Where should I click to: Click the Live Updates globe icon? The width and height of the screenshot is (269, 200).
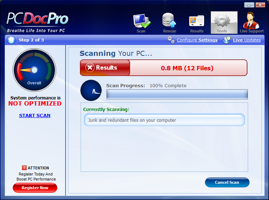[227, 40]
